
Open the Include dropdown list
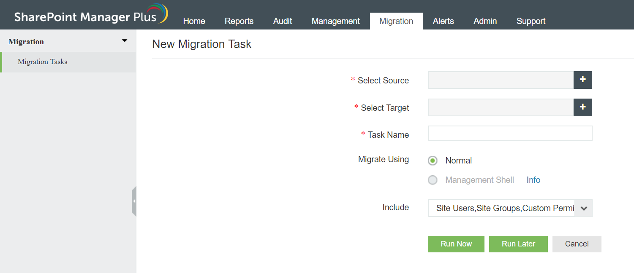tap(584, 208)
